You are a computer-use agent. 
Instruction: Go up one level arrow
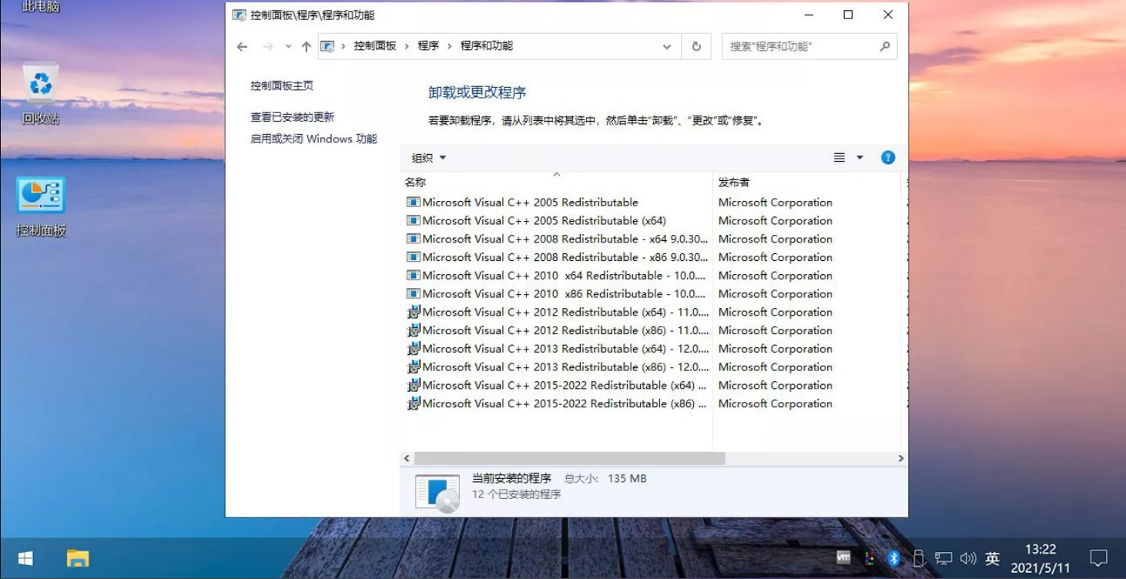coord(307,47)
